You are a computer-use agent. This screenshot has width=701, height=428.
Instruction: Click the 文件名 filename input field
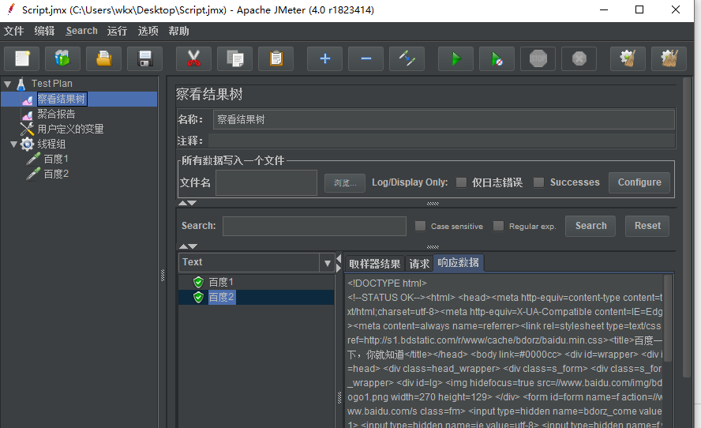(267, 182)
